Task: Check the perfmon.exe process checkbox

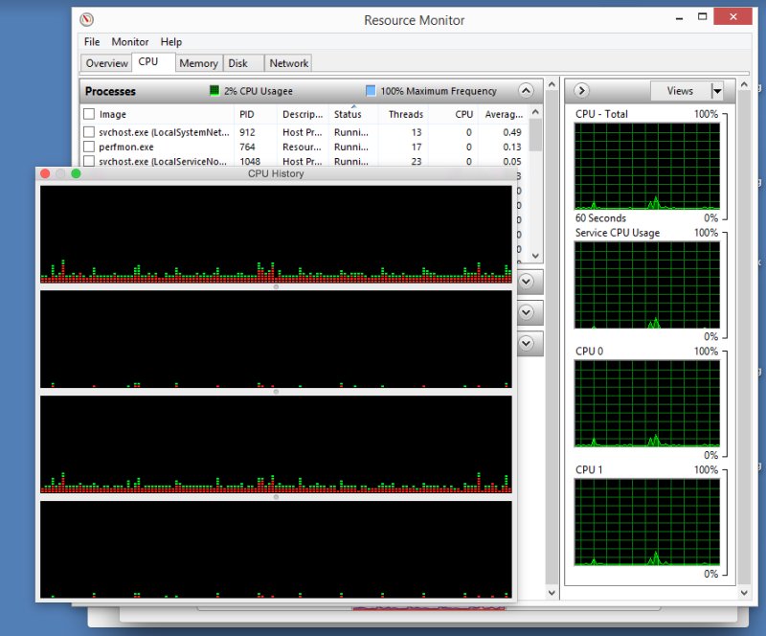Action: tap(89, 148)
